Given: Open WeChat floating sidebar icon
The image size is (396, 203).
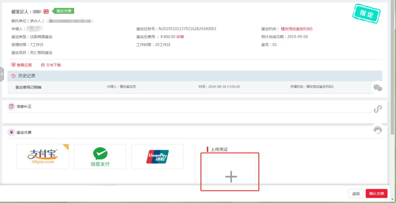Looking at the screenshot, I should pos(378,88).
